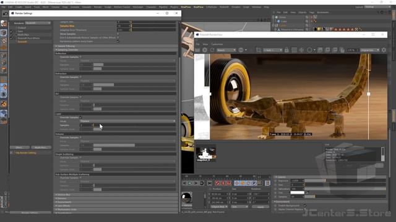Select the Model mode cube icon in left toolbar

click(x=4, y=33)
